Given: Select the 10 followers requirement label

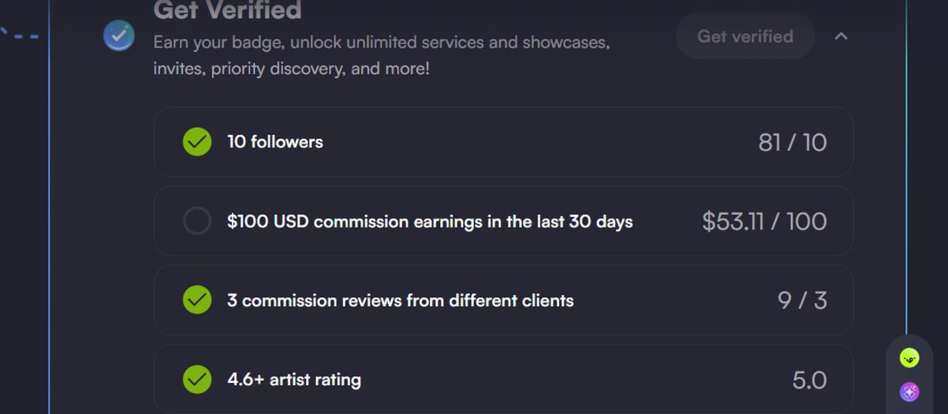Looking at the screenshot, I should 275,142.
